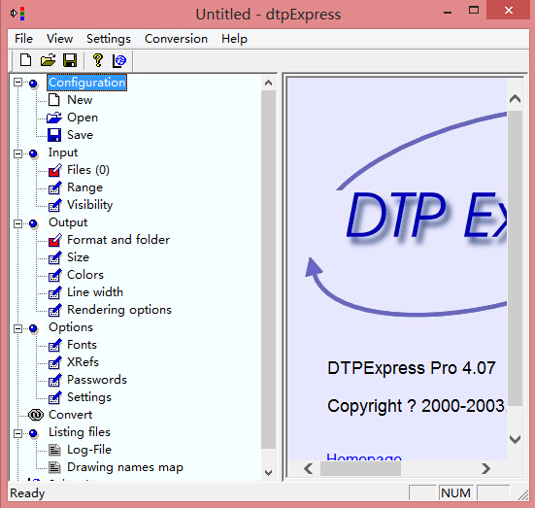
Task: Click the document icon beside Log-File
Action: (54, 450)
